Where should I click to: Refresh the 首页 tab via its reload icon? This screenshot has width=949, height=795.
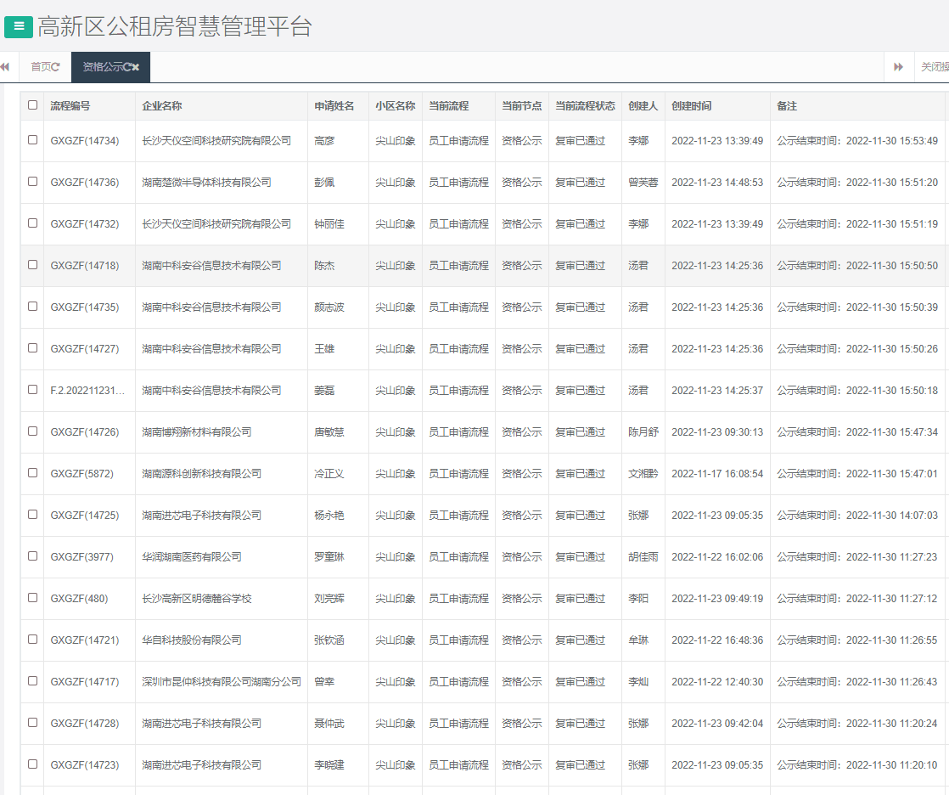click(56, 67)
